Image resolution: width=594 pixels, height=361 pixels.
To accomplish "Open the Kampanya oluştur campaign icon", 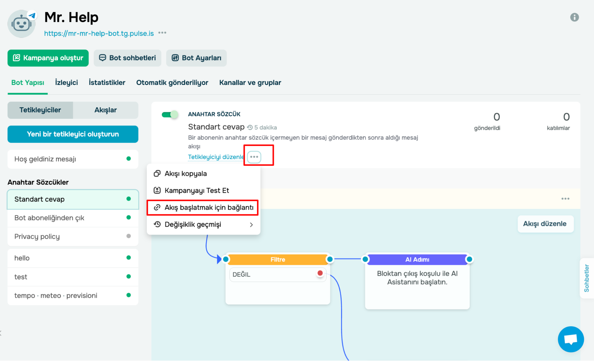I will [x=17, y=58].
